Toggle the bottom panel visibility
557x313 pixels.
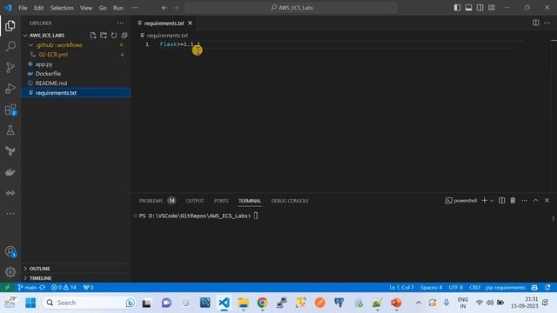point(468,8)
